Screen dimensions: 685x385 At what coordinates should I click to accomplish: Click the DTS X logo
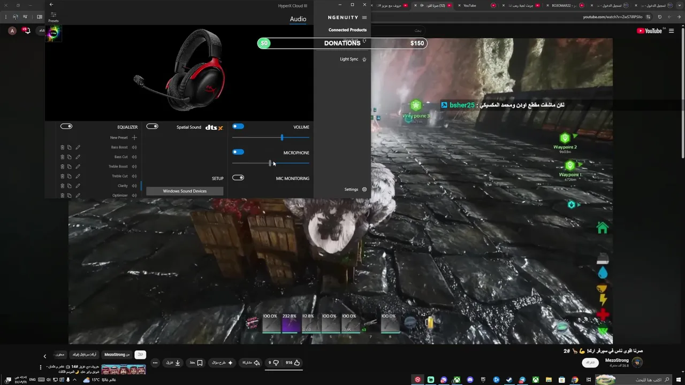214,127
